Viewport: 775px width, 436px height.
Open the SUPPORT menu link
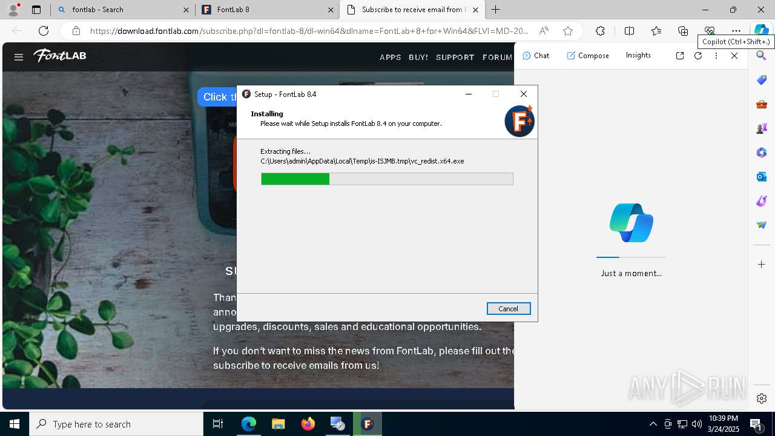[x=455, y=57]
